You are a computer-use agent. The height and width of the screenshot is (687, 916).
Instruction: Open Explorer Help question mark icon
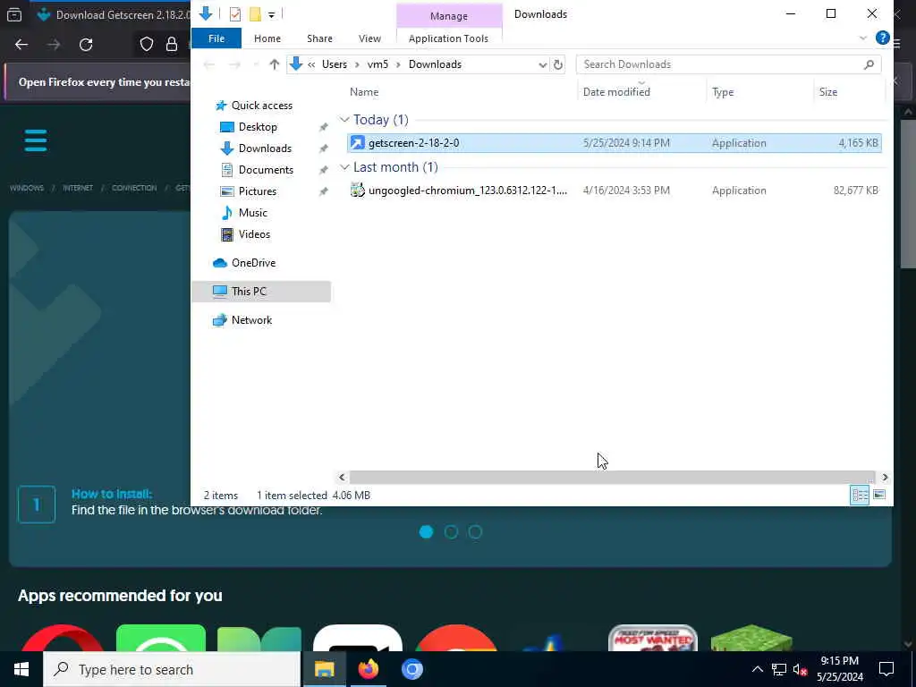coord(882,38)
